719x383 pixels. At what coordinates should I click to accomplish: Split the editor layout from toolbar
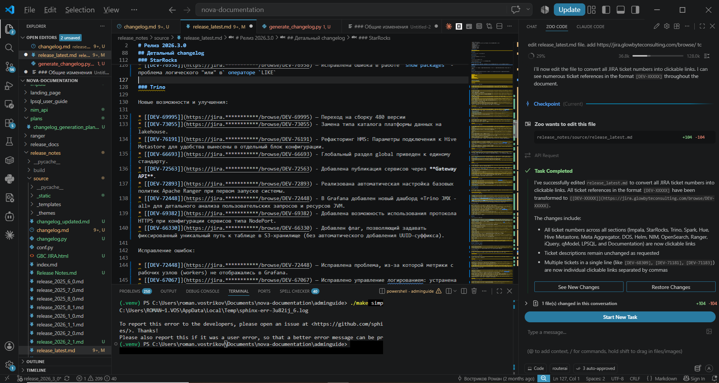pyautogui.click(x=499, y=26)
